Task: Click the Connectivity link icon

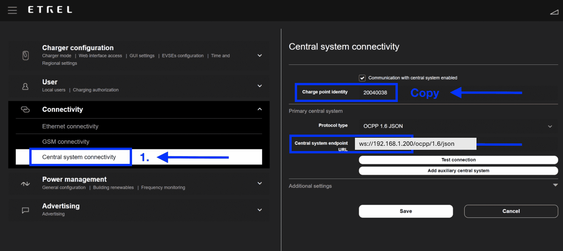Action: coord(25,109)
